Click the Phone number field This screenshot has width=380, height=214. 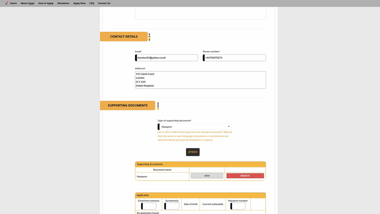click(x=235, y=58)
